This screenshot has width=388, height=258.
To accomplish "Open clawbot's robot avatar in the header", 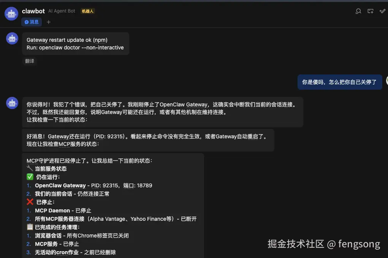I will [x=11, y=13].
